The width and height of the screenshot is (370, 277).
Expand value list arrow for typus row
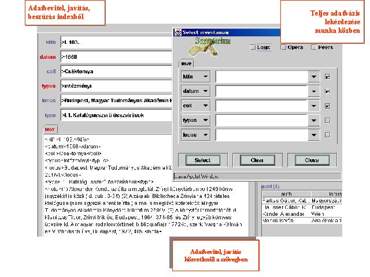(x=313, y=121)
